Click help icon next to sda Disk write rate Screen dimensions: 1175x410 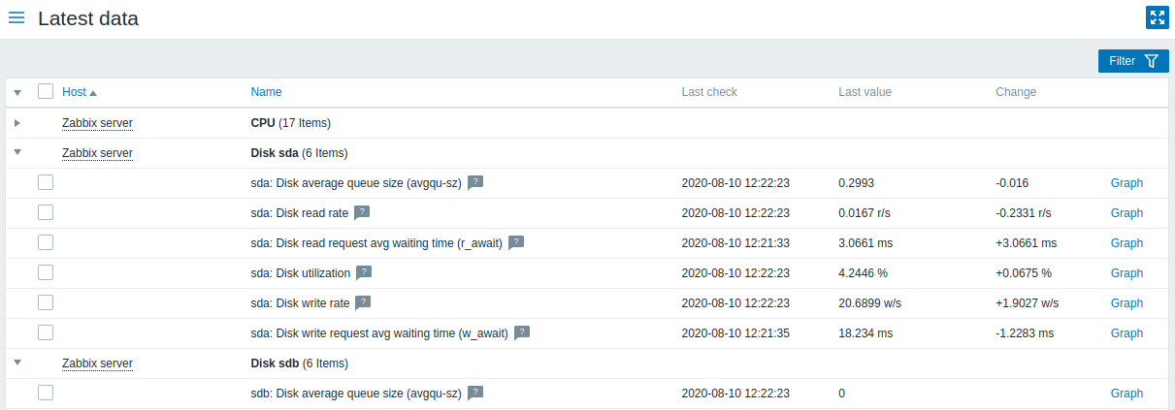click(x=363, y=302)
